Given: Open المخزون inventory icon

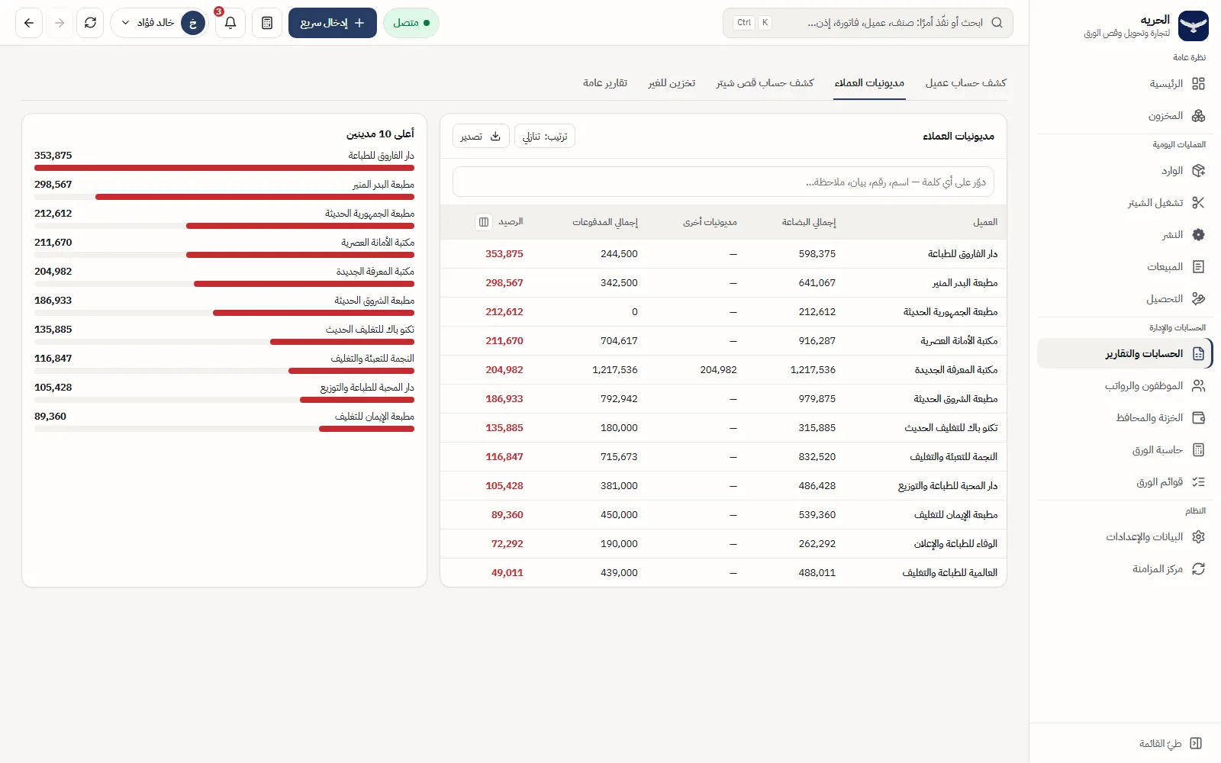Looking at the screenshot, I should (1198, 116).
